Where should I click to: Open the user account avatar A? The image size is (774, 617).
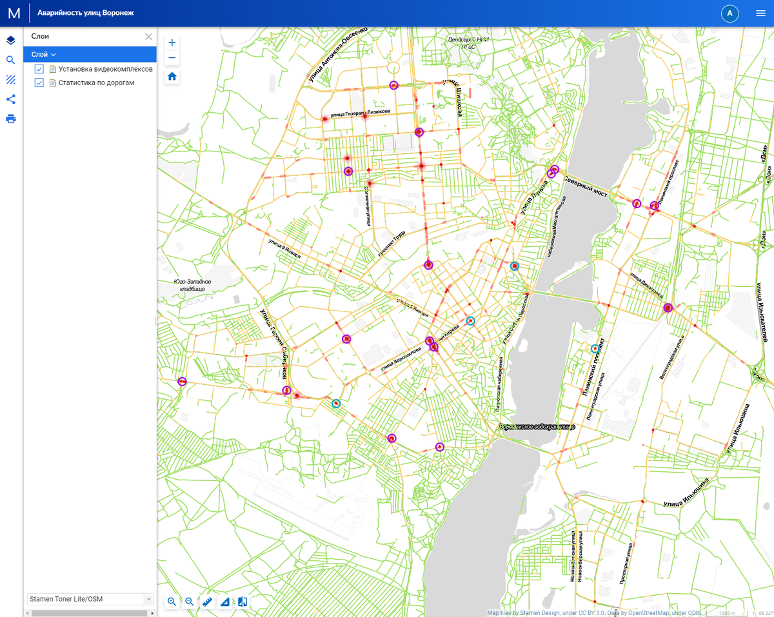(729, 13)
